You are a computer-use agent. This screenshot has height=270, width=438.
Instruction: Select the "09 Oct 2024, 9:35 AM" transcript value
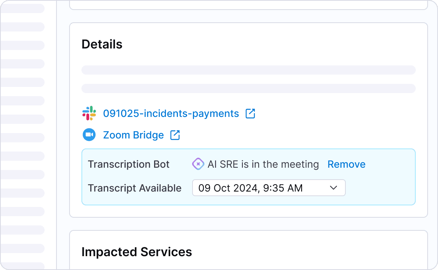pos(251,188)
